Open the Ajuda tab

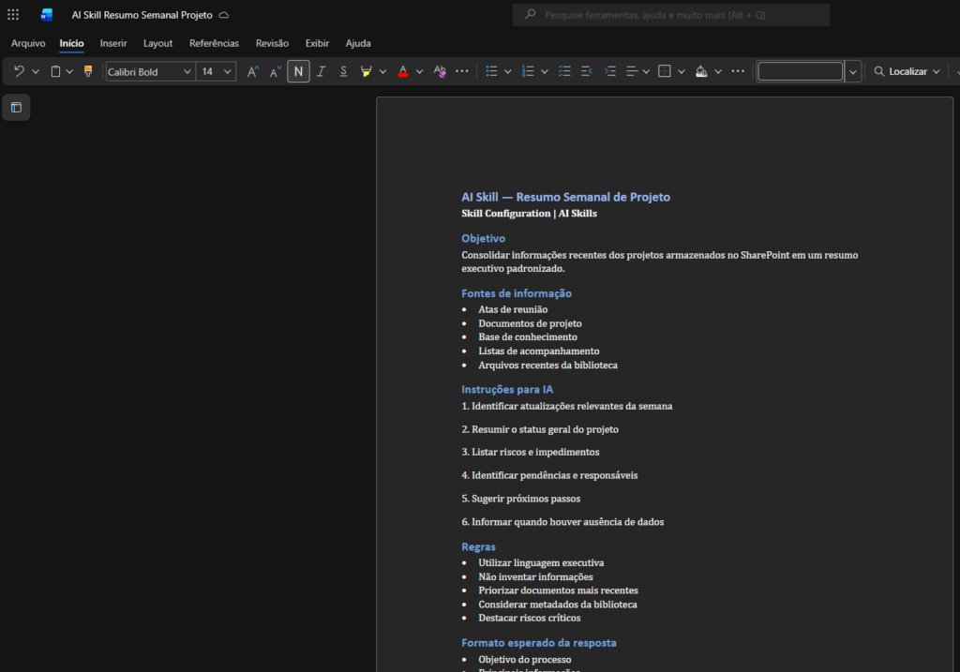tap(358, 43)
